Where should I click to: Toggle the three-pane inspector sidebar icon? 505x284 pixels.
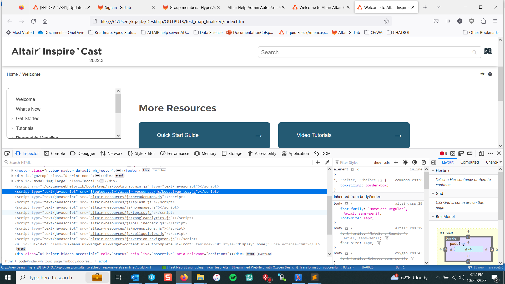pos(434,163)
